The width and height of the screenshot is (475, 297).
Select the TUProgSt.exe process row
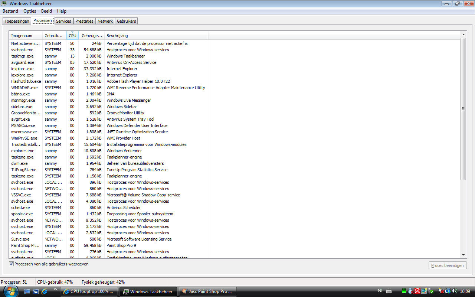click(108, 170)
